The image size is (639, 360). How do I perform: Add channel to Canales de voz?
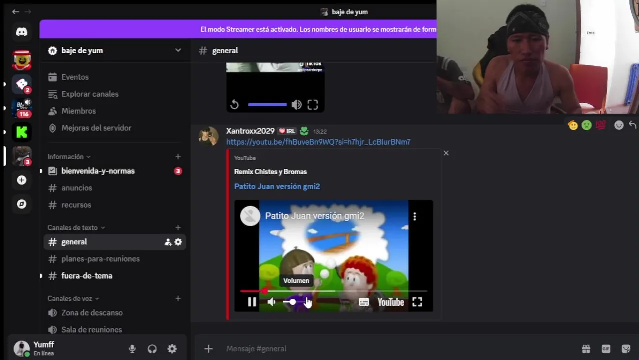178,298
